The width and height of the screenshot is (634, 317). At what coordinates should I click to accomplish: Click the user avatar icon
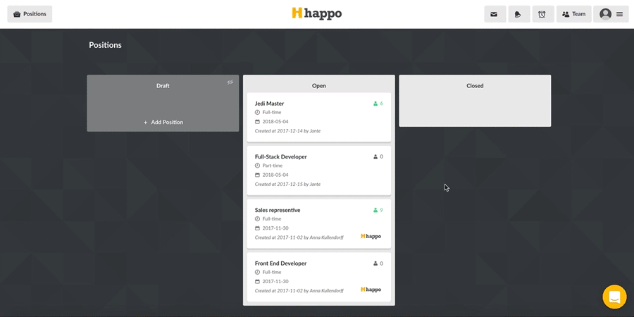tap(605, 14)
